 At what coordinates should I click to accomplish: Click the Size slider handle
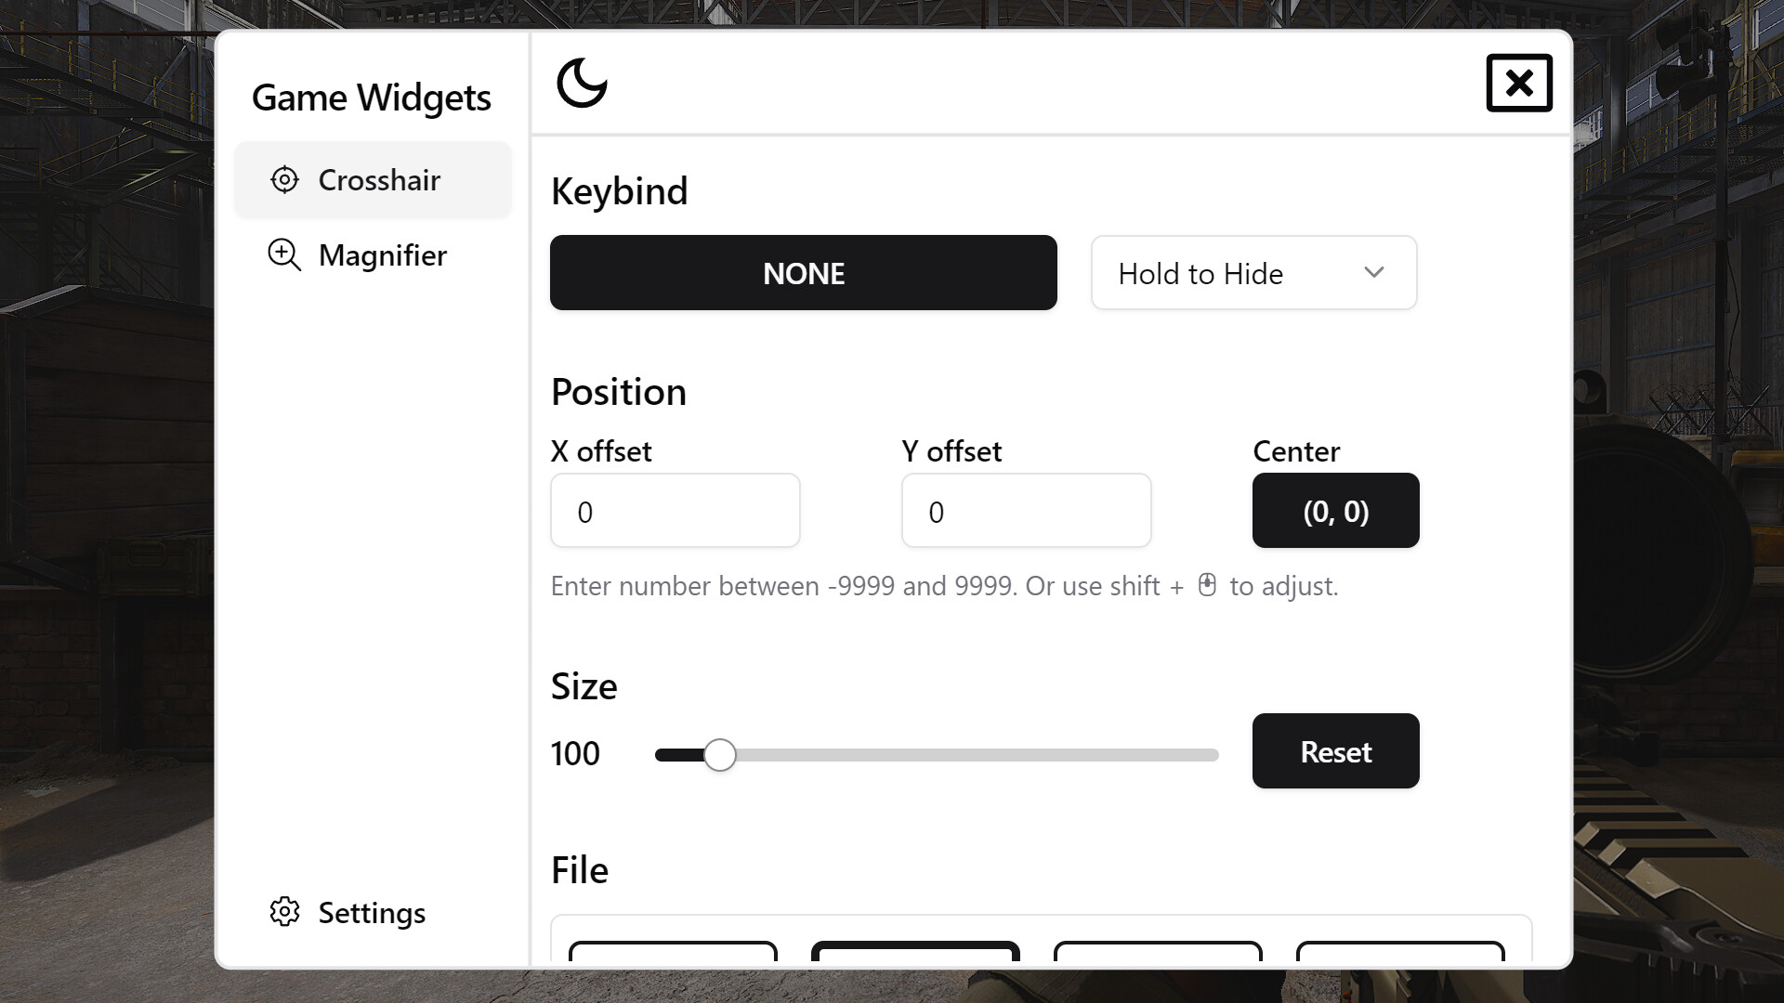719,755
